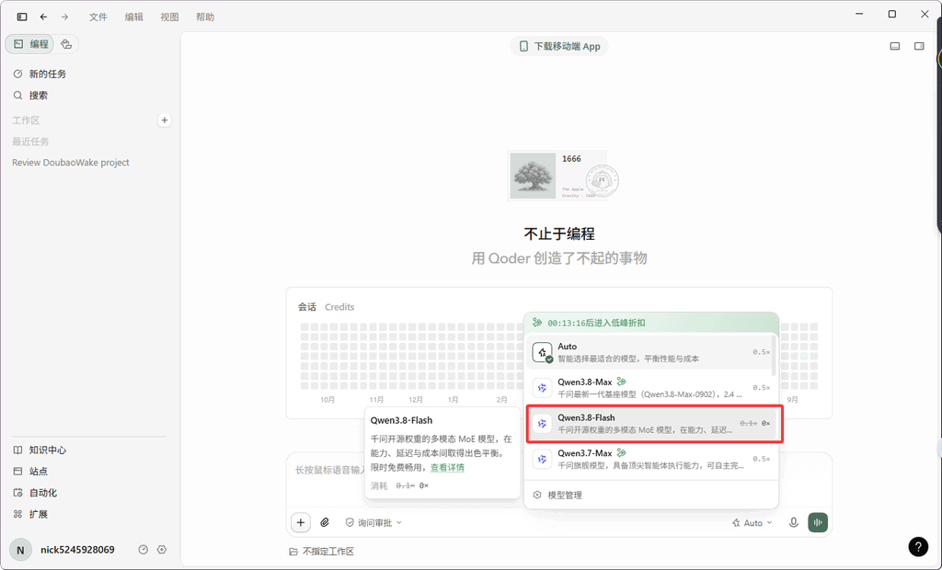The width and height of the screenshot is (942, 570).
Task: Switch to the 会话 tab
Action: click(307, 307)
